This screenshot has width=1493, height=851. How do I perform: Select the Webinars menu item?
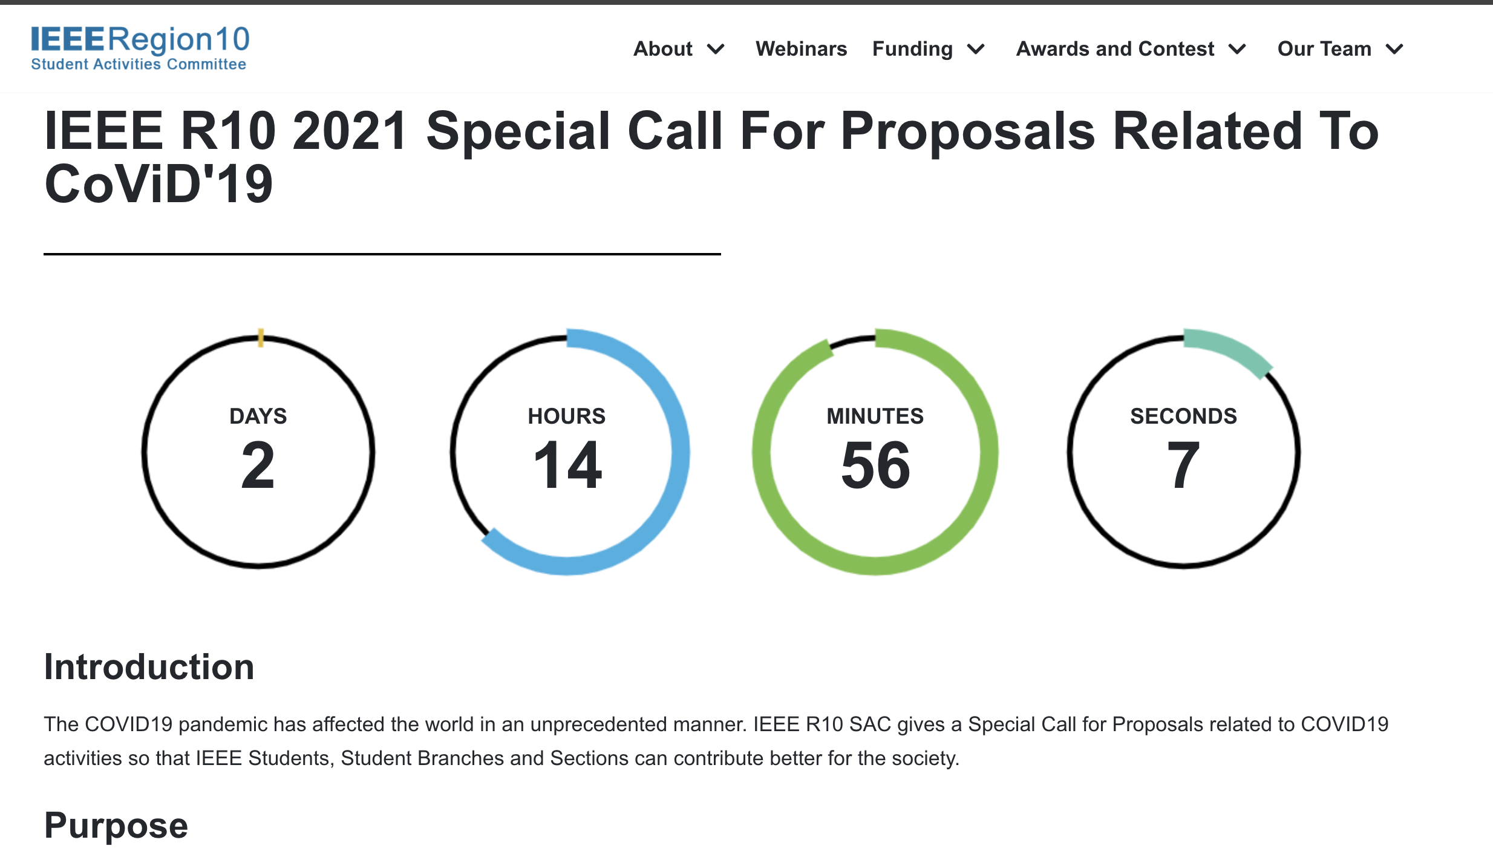pos(801,50)
